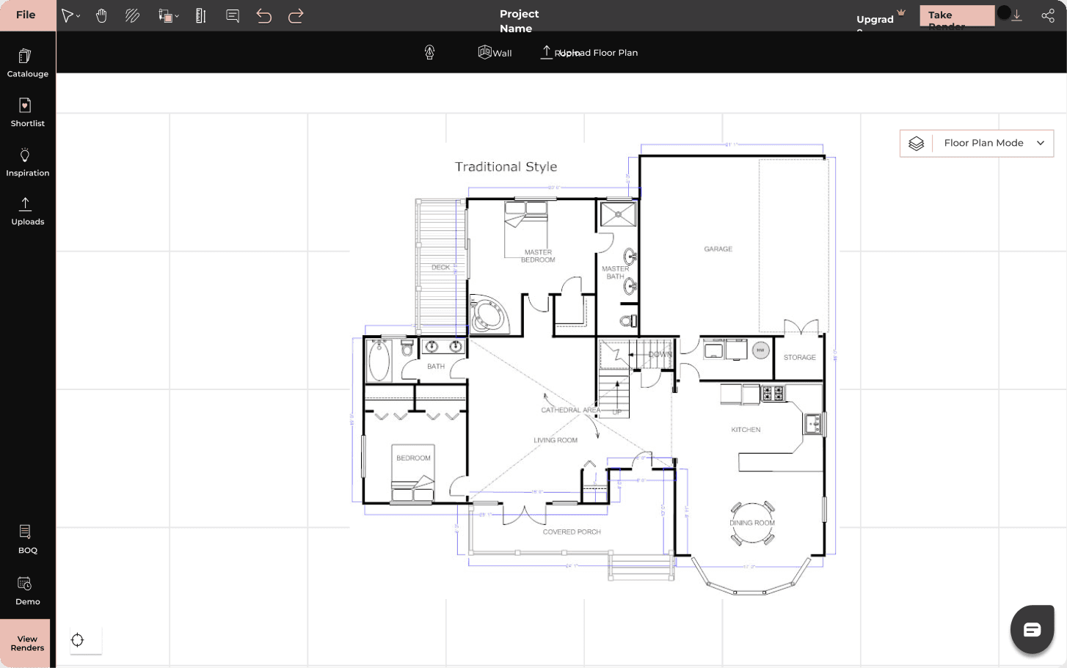The width and height of the screenshot is (1067, 668).
Task: Open the File menu
Action: [26, 15]
